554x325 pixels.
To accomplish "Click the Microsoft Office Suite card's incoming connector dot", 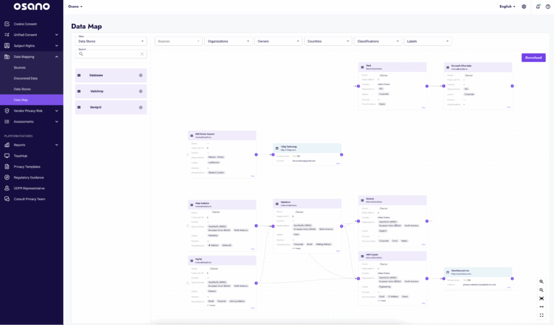I will click(x=444, y=86).
